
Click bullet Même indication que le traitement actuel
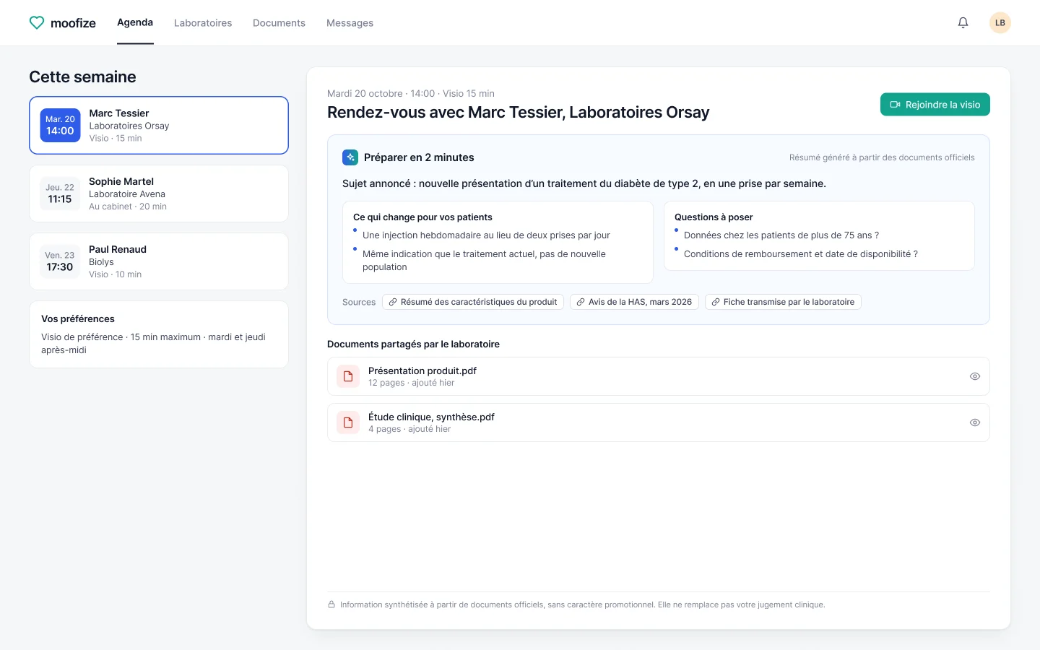click(484, 261)
